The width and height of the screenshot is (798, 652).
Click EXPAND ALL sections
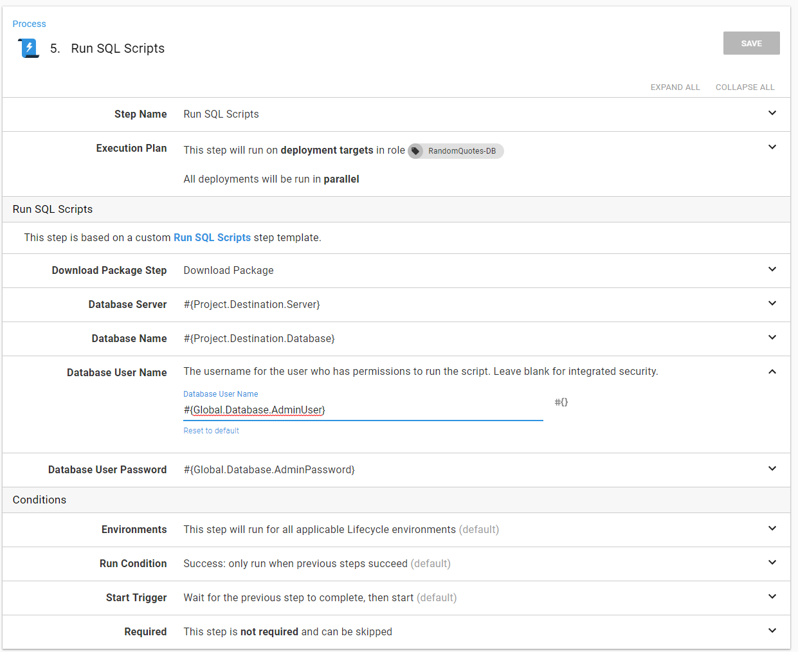coord(675,87)
